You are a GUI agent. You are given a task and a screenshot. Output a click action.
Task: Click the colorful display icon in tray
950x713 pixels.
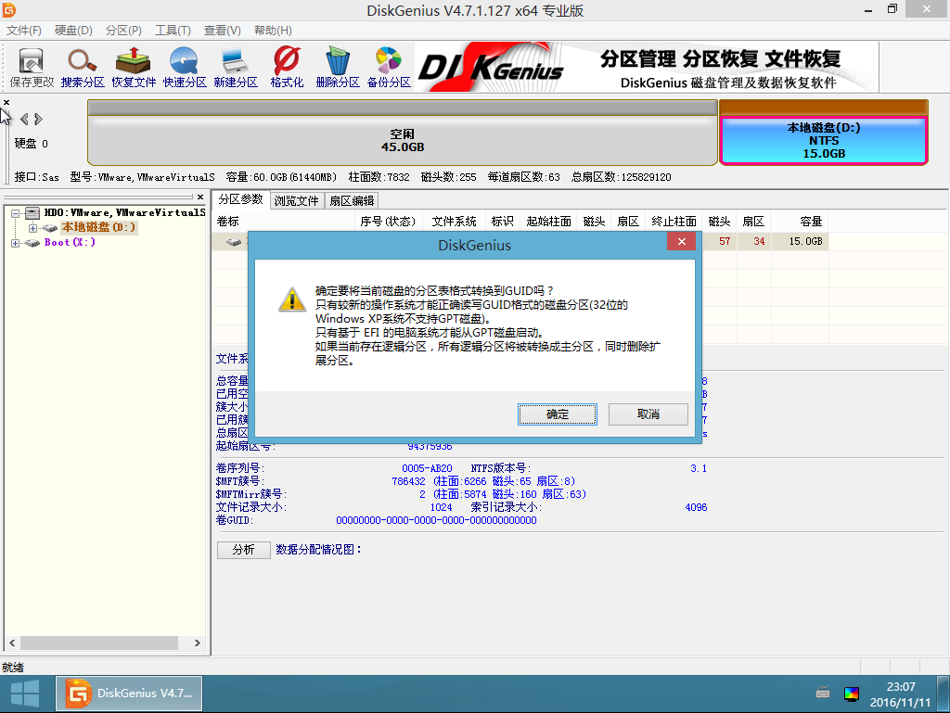coord(852,694)
